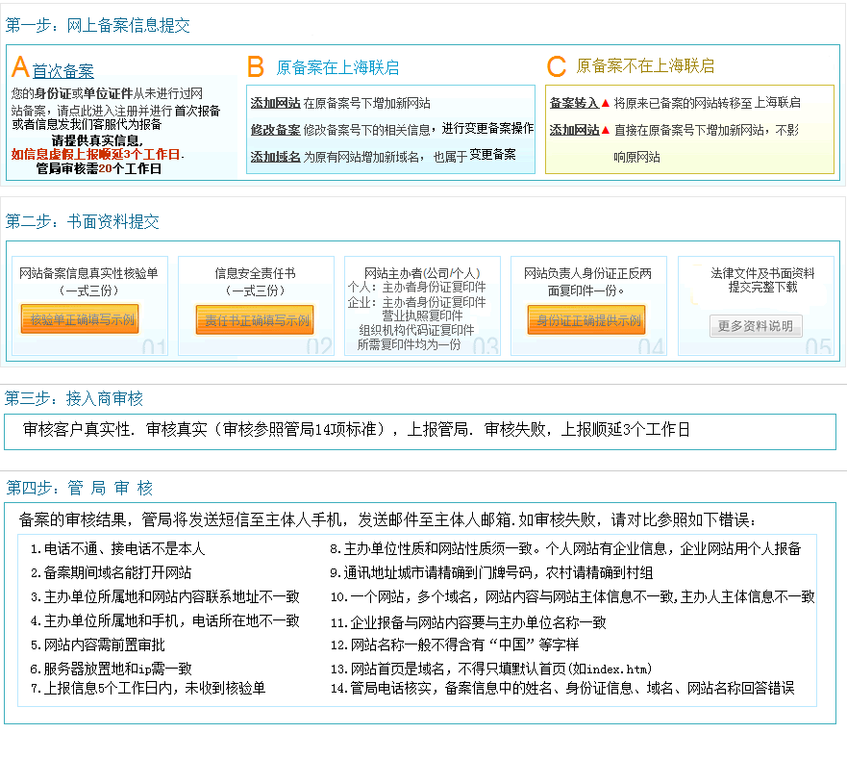Click the orange letter C icon

pyautogui.click(x=556, y=66)
